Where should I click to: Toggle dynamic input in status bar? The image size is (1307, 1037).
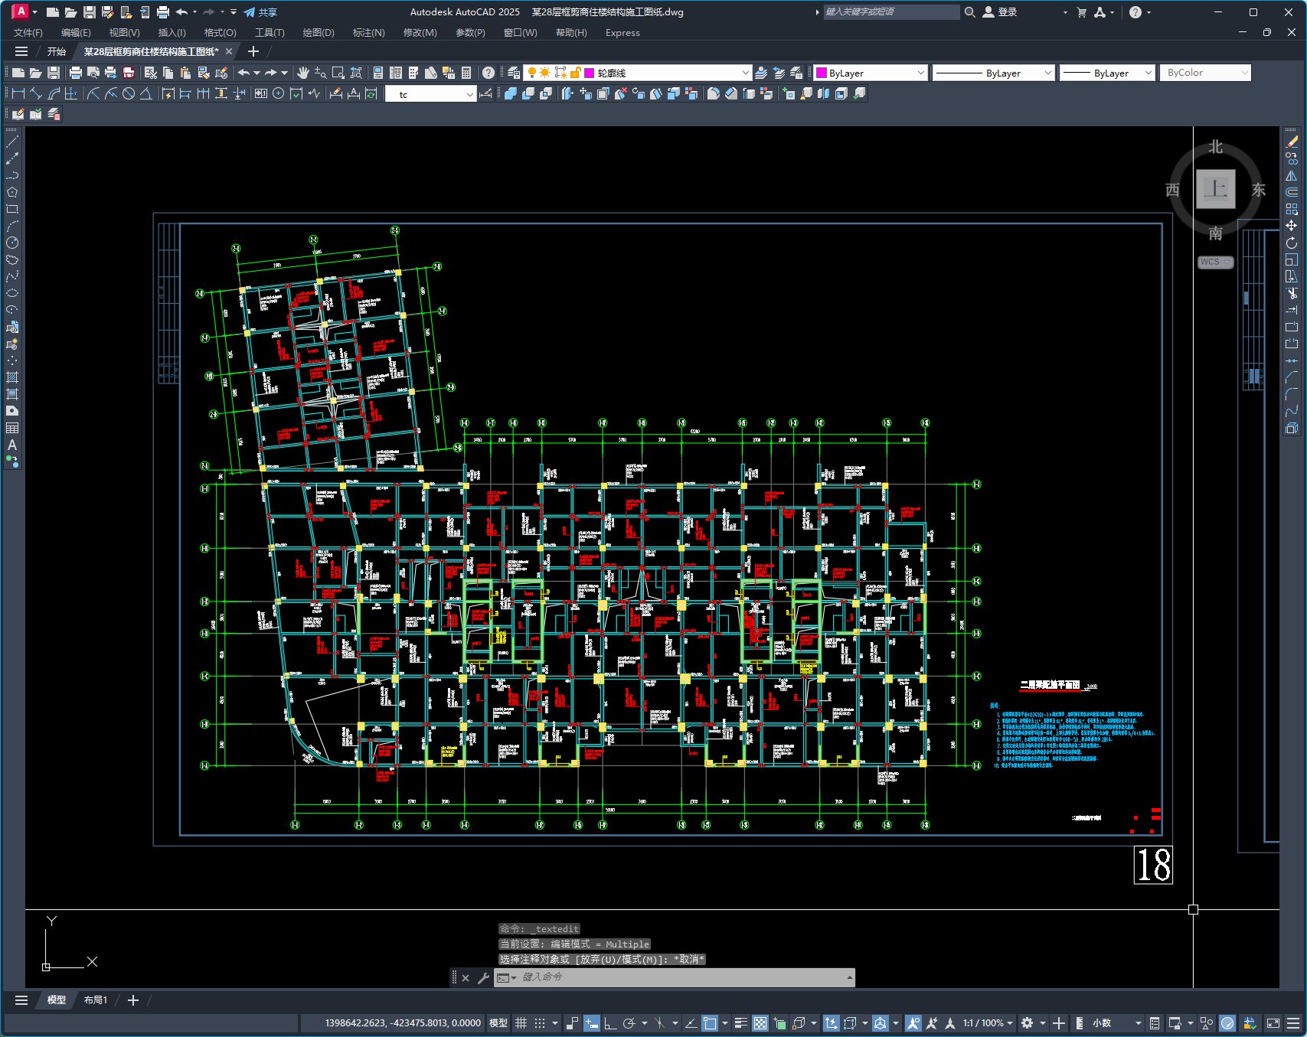click(x=592, y=1023)
